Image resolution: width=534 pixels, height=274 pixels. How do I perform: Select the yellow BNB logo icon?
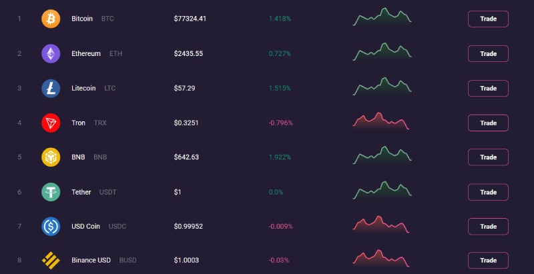pyautogui.click(x=51, y=157)
